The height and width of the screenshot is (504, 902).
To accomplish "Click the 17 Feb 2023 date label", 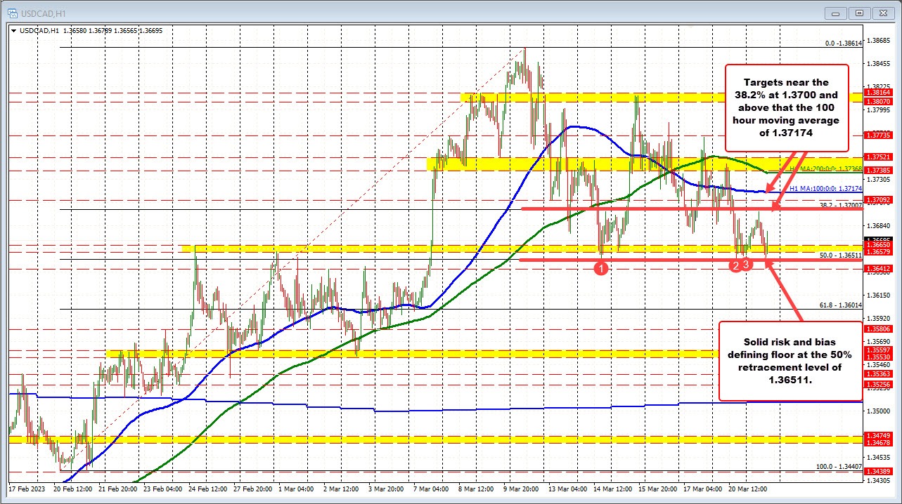I will [25, 488].
